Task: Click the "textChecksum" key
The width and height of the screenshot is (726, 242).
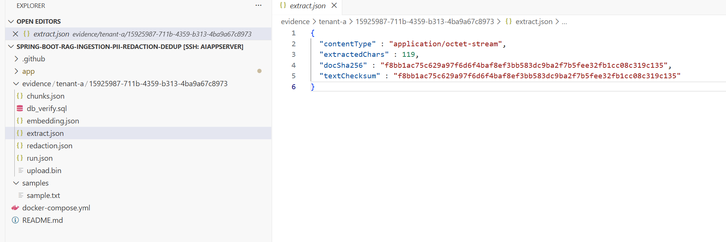Action: point(350,76)
